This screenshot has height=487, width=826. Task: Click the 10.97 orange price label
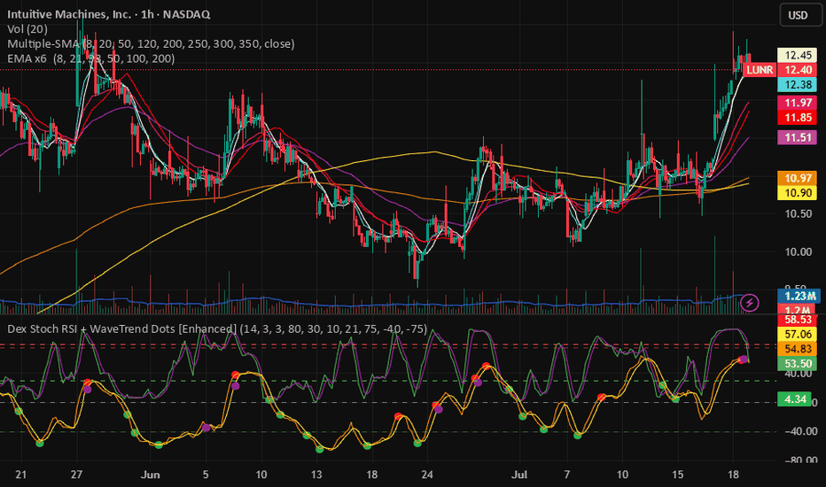pos(798,178)
